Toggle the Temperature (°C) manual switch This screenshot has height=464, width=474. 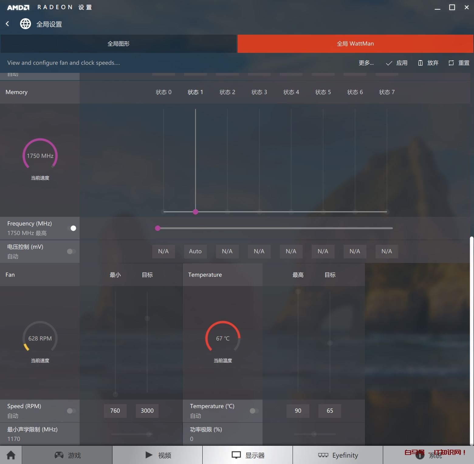(254, 411)
